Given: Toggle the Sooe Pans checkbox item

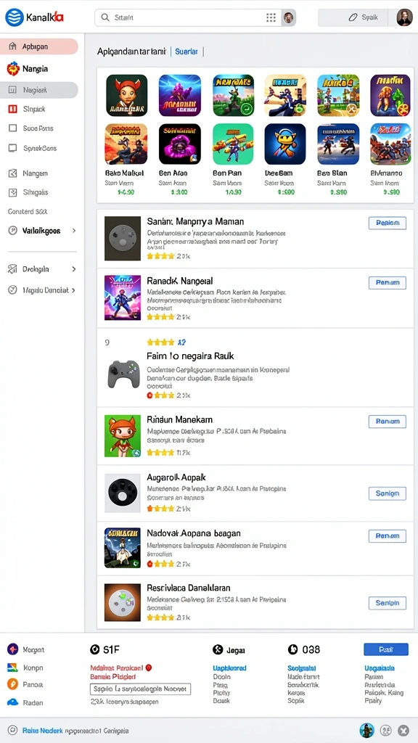Looking at the screenshot, I should tap(13, 128).
